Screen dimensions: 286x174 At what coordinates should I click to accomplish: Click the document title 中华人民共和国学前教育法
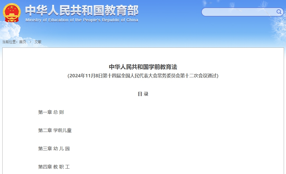[143, 67]
